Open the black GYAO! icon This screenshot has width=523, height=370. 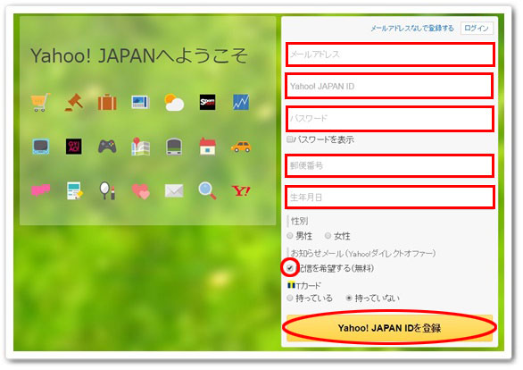(x=74, y=147)
